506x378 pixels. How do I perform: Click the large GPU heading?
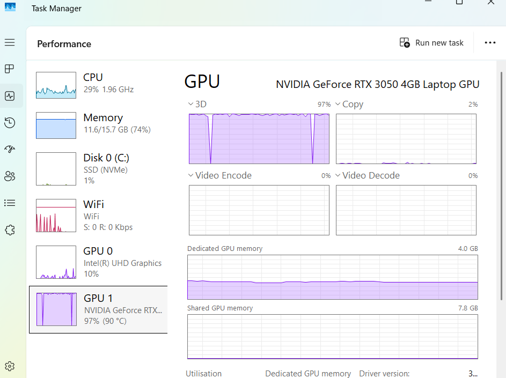tap(202, 81)
